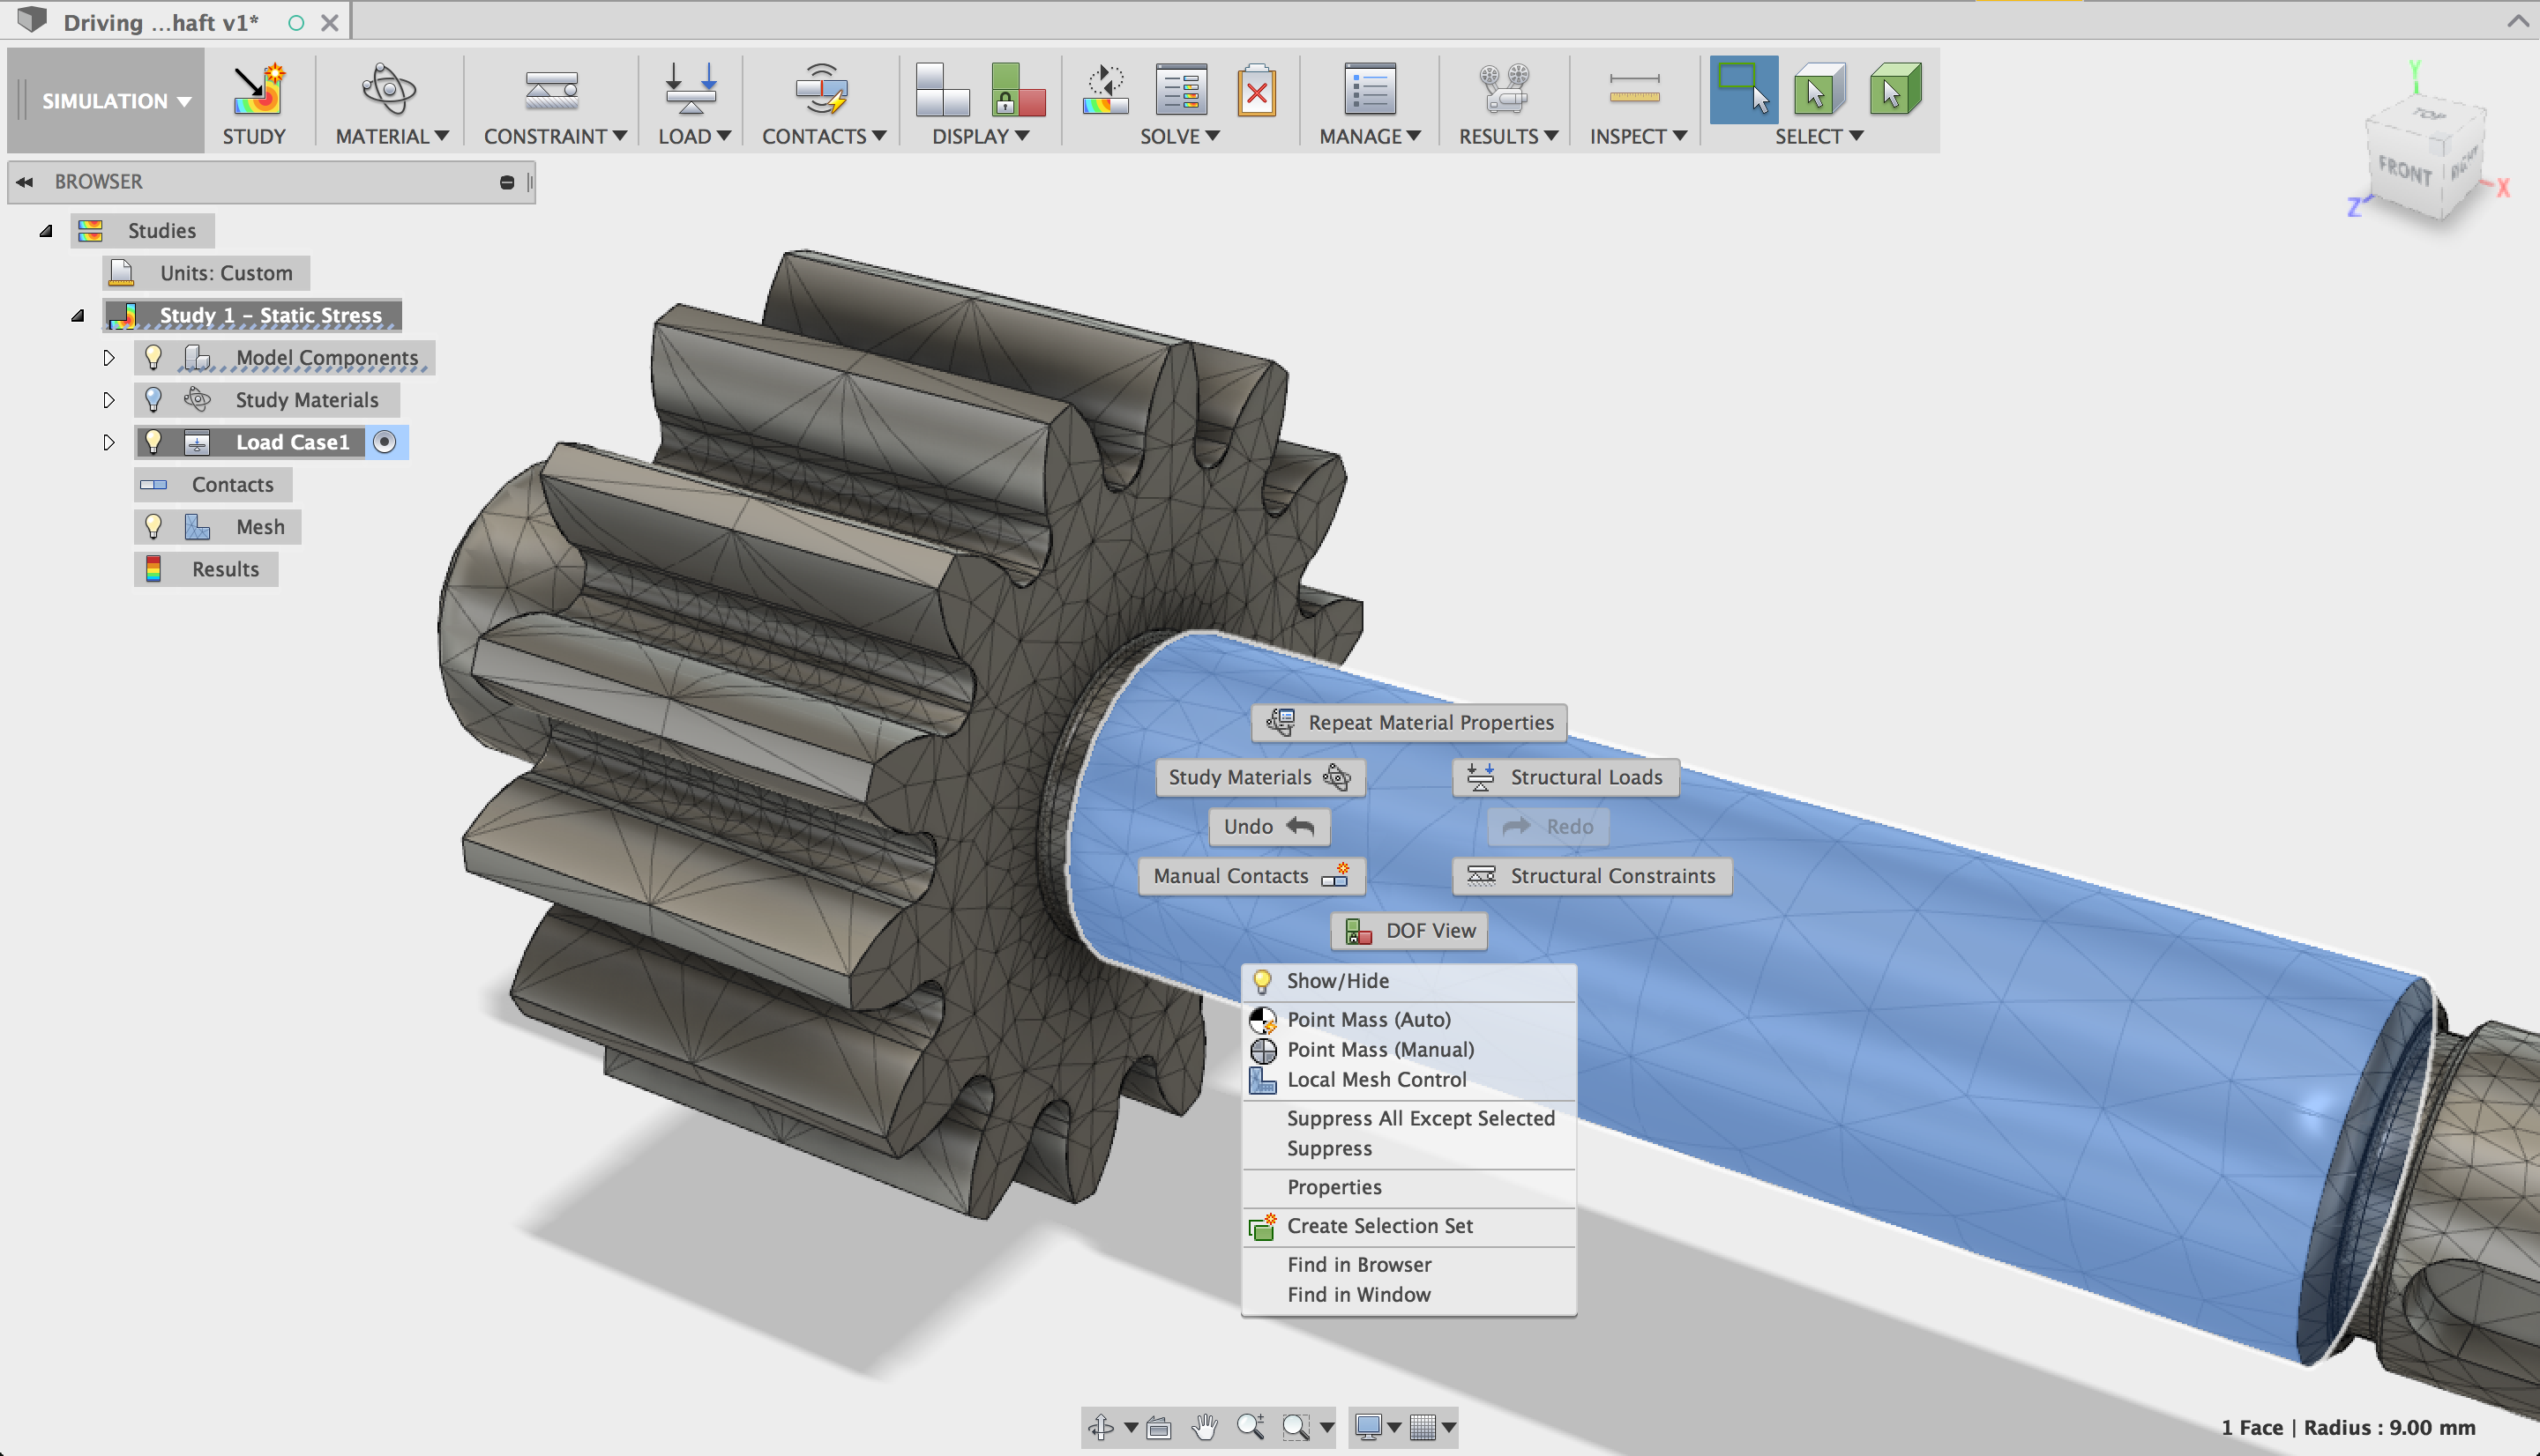
Task: Activate Load Case1 radio button
Action: click(x=385, y=442)
